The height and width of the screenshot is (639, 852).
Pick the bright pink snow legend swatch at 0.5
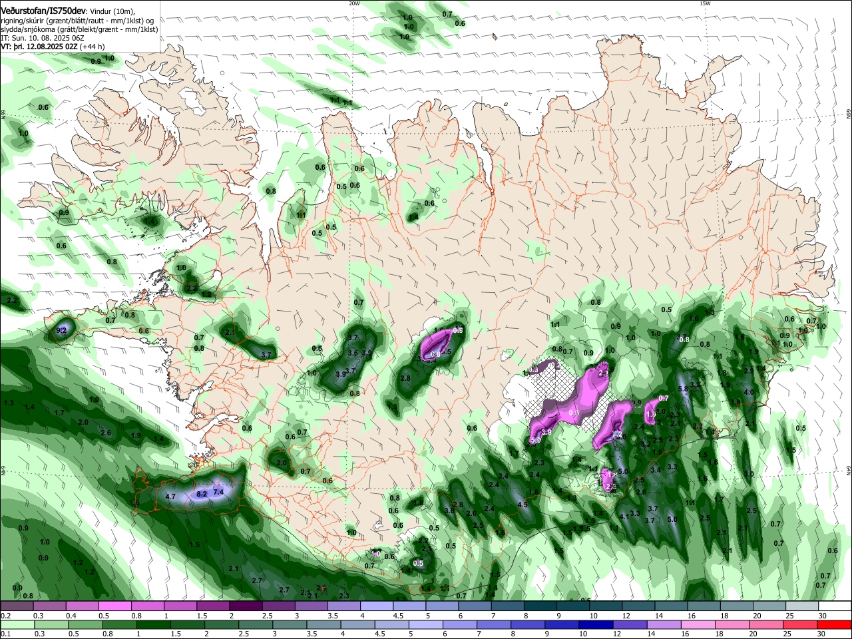[x=114, y=606]
